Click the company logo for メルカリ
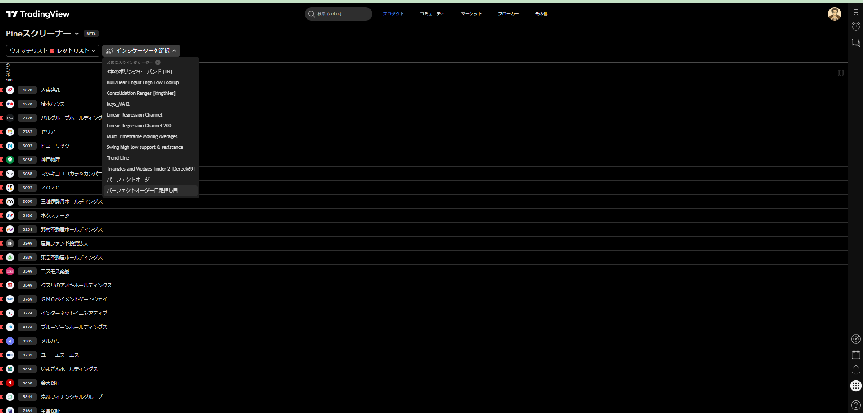Screen dimensions: 863x413 point(10,341)
